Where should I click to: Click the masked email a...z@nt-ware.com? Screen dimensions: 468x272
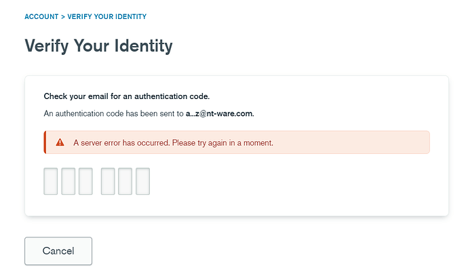click(x=220, y=113)
